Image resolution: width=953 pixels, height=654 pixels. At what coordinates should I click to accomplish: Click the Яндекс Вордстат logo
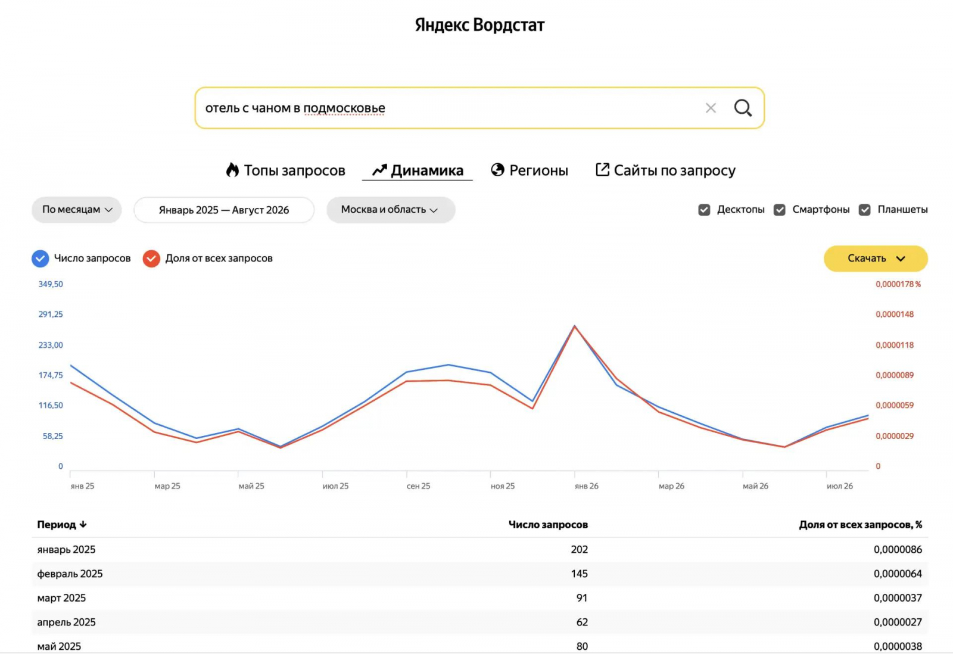(x=479, y=25)
